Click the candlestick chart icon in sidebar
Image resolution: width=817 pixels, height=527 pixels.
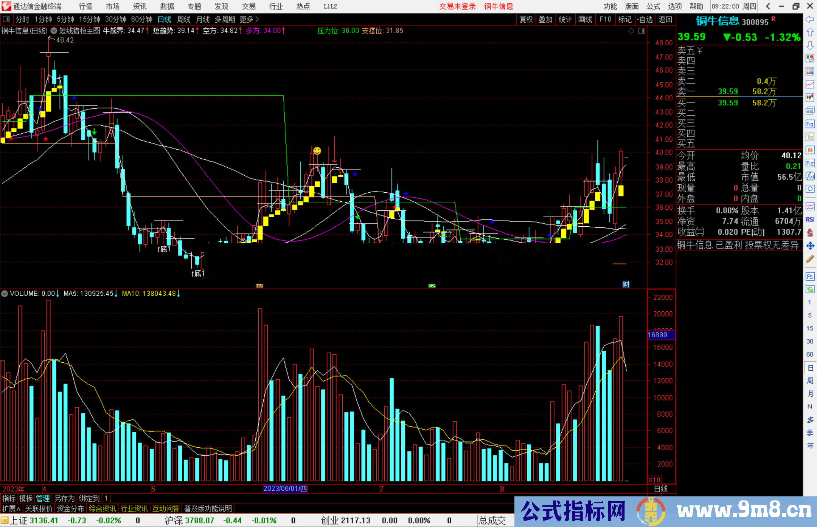(x=810, y=97)
